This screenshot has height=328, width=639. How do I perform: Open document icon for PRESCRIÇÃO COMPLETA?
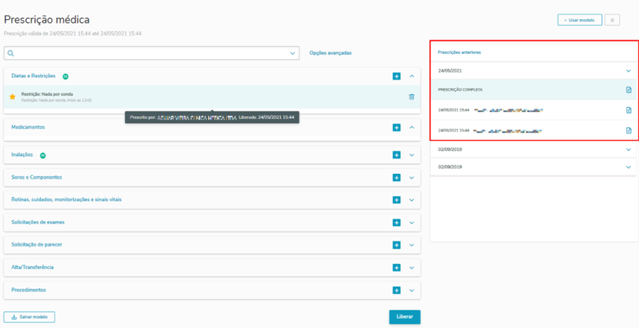coord(629,89)
